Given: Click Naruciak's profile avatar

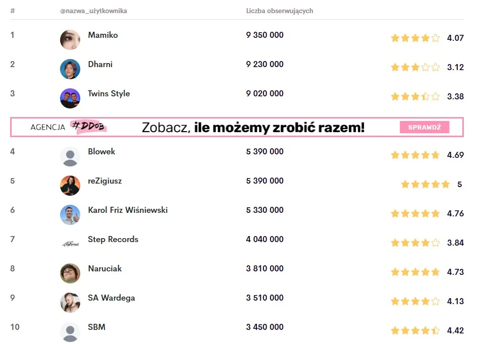Looking at the screenshot, I should pos(70,273).
